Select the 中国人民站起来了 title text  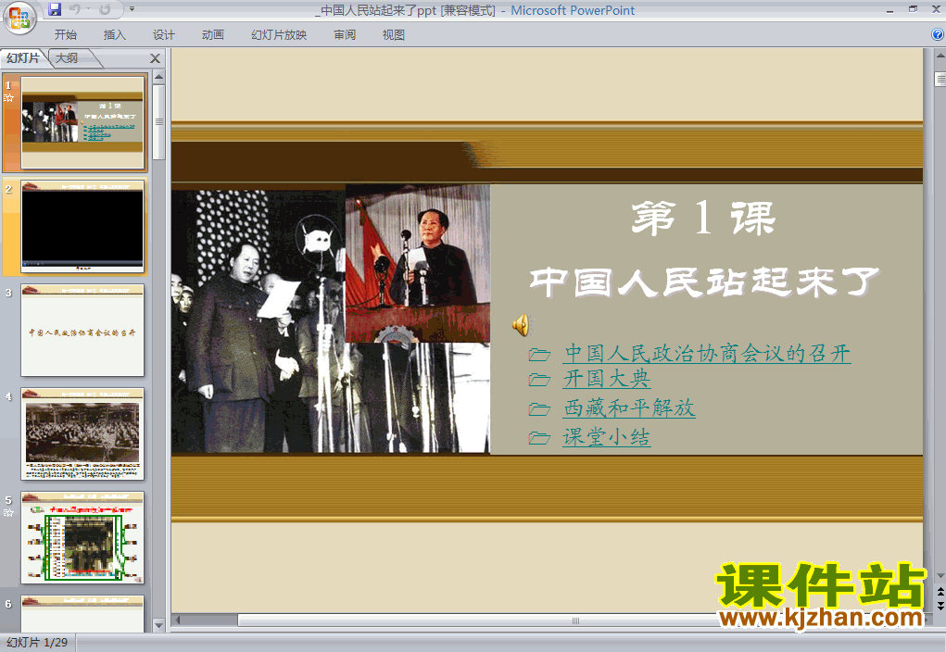click(704, 282)
